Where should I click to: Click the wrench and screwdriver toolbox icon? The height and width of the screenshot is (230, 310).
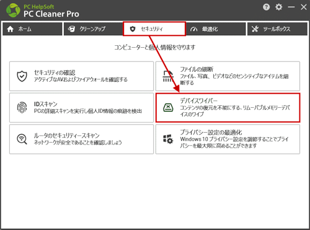pyautogui.click(x=255, y=29)
